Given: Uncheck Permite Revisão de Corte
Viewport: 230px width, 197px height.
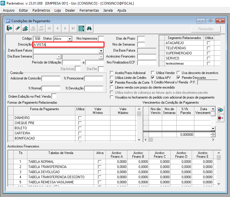Looking at the screenshot, I should (112, 82).
